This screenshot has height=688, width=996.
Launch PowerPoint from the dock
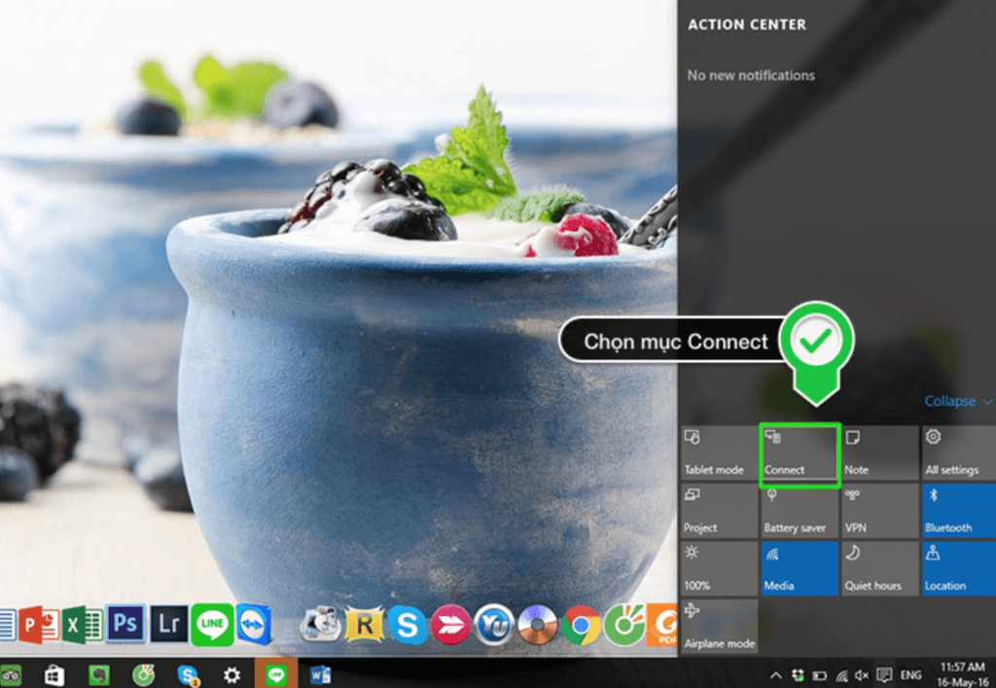coord(39,625)
